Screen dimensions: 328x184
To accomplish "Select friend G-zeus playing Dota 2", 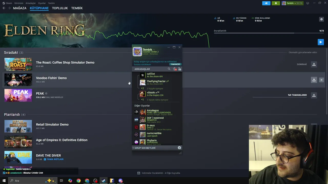I will (157, 127).
